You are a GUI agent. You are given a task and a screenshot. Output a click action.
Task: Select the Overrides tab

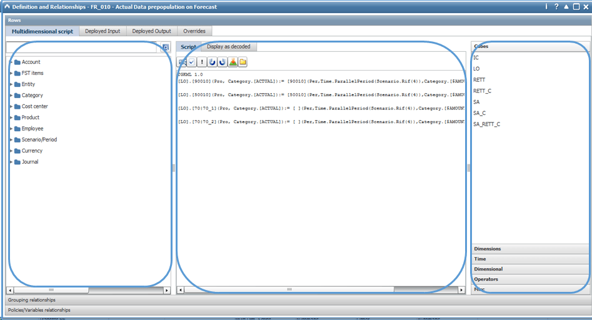click(194, 31)
